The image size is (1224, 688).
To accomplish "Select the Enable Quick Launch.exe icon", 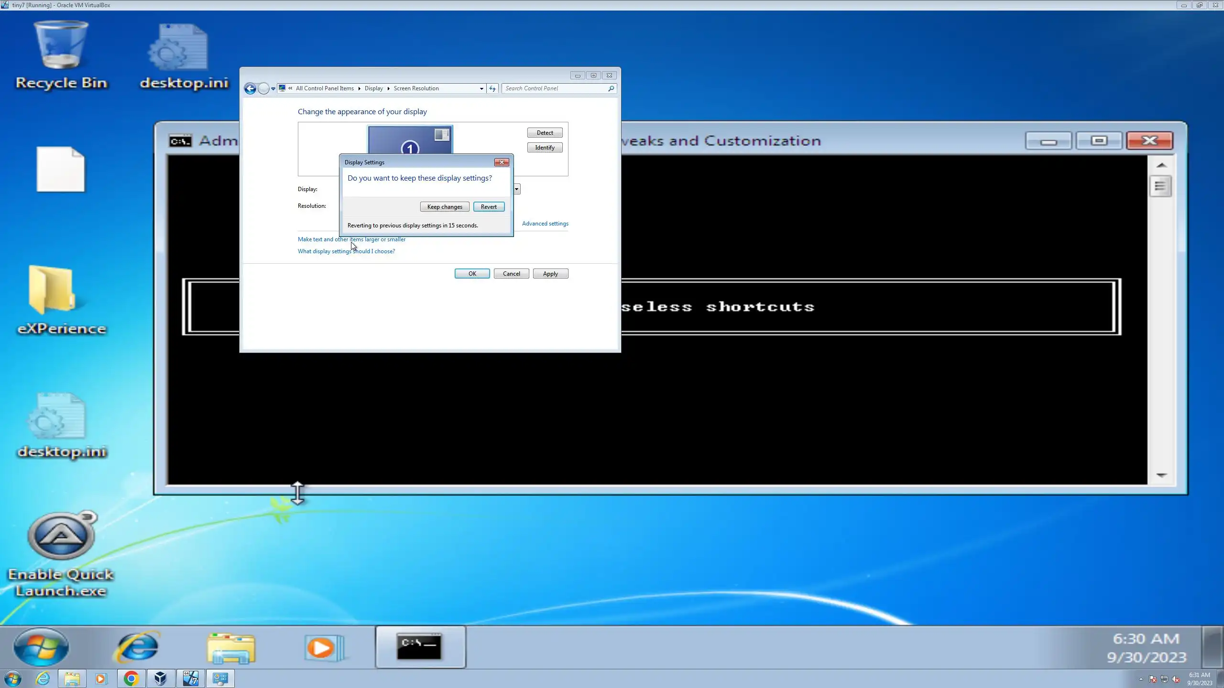I will click(x=61, y=554).
